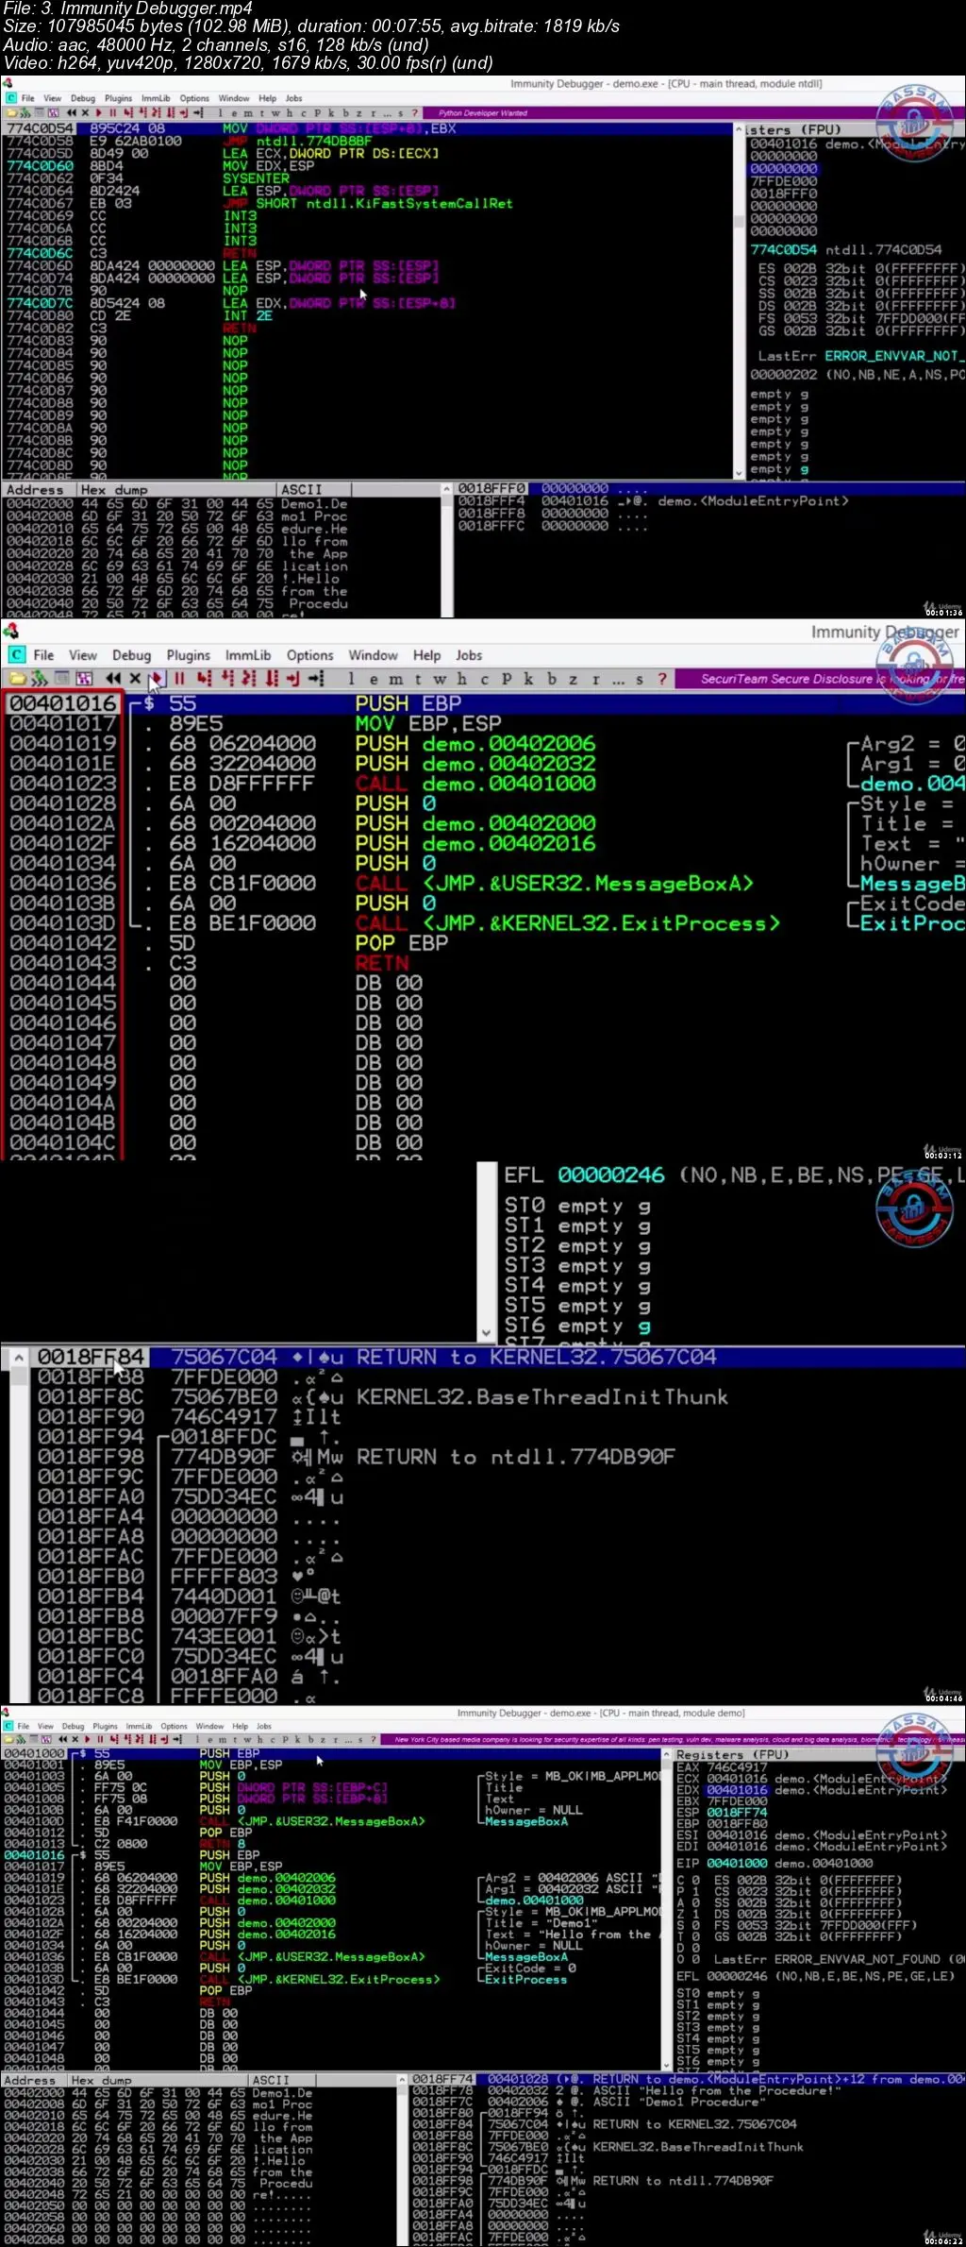Viewport: 966px width, 2247px height.
Task: Click scroll-up arrow of disassembly pane at 774C0D54
Action: coord(739,130)
